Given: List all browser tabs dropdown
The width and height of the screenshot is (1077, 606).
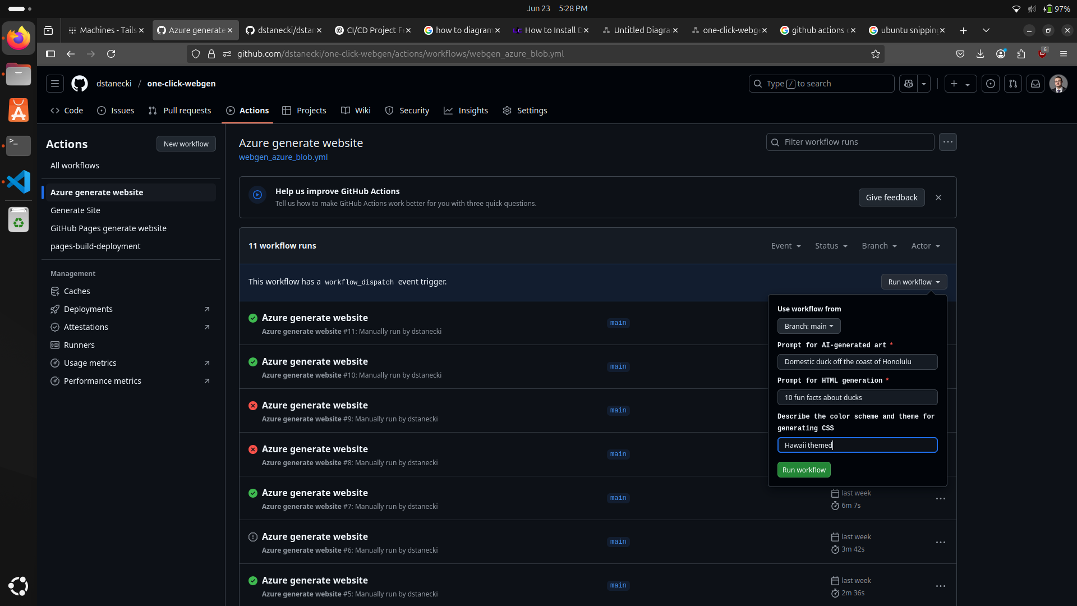Looking at the screenshot, I should point(986,30).
